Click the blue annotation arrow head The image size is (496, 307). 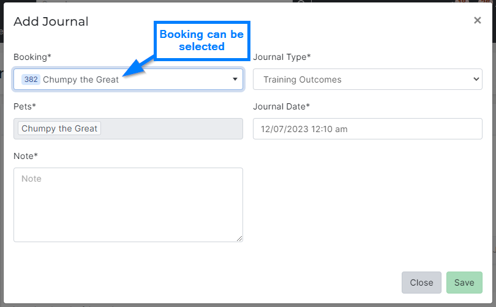pyautogui.click(x=127, y=73)
